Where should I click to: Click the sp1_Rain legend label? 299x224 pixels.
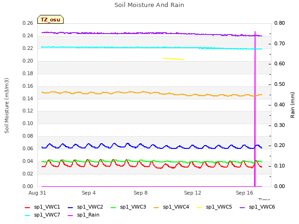point(88,215)
